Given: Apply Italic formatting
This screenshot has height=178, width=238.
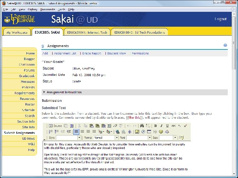Looking at the screenshot, I should [161, 126].
